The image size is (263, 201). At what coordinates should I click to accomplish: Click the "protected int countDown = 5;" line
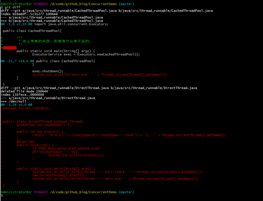44,125
